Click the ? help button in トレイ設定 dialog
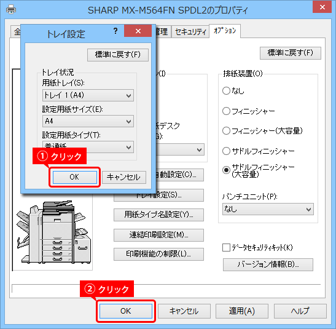Viewport: 336px width, 329px height. point(115,31)
